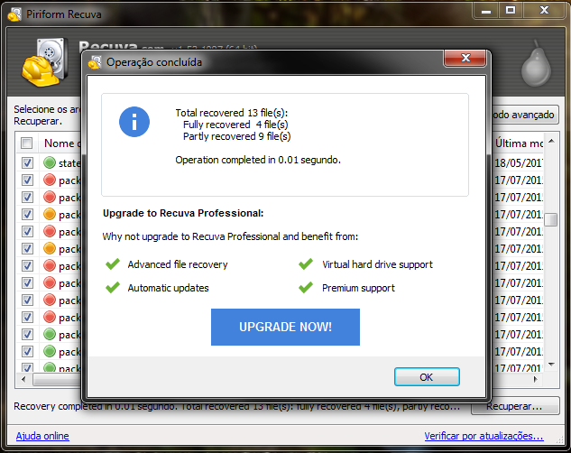This screenshot has height=453, width=571.
Task: Click horizontal scrollbar right arrow
Action: point(535,379)
